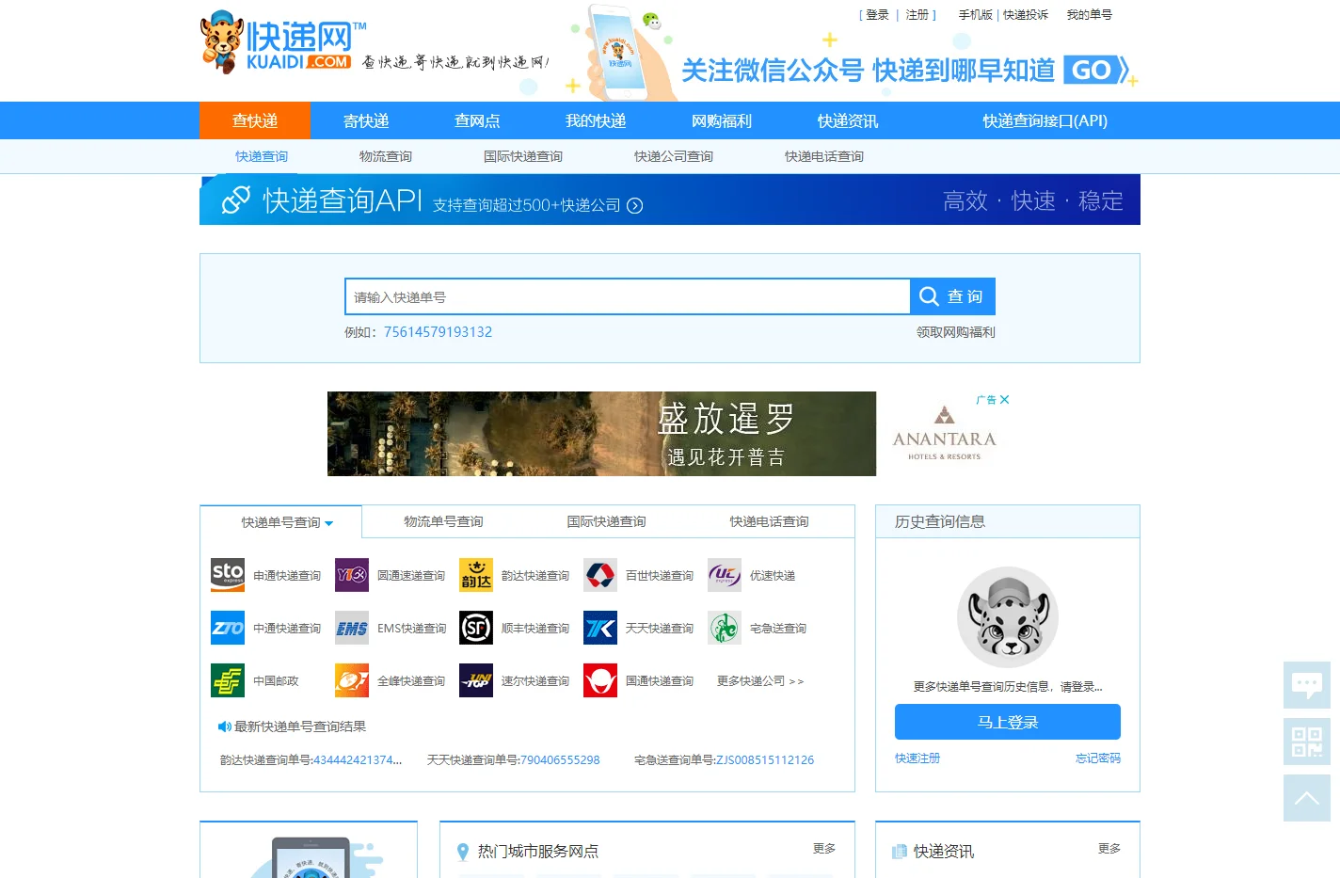Click the 注册 link at top
The image size is (1340, 878).
pos(917,15)
